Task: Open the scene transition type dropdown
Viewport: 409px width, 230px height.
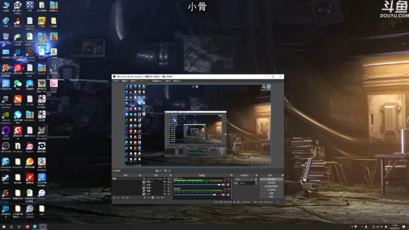Action: (244, 179)
